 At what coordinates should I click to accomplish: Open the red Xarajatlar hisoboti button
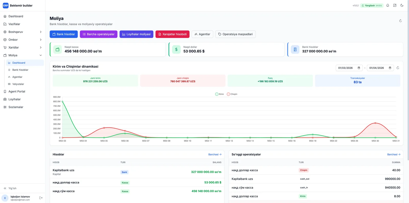[172, 34]
